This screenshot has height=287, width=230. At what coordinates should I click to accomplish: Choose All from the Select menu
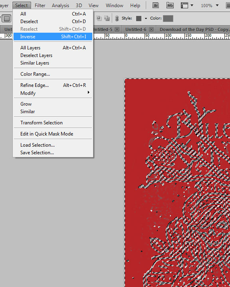tap(53, 14)
